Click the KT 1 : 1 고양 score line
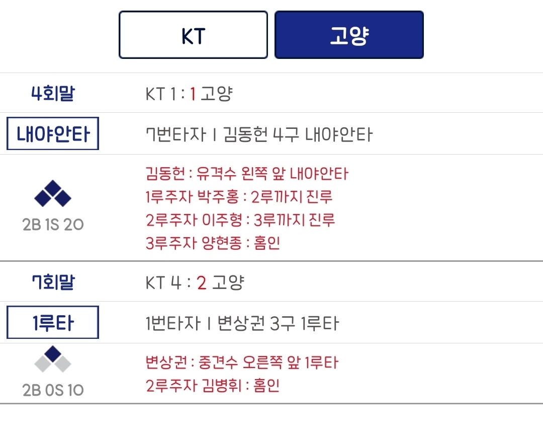 [189, 94]
